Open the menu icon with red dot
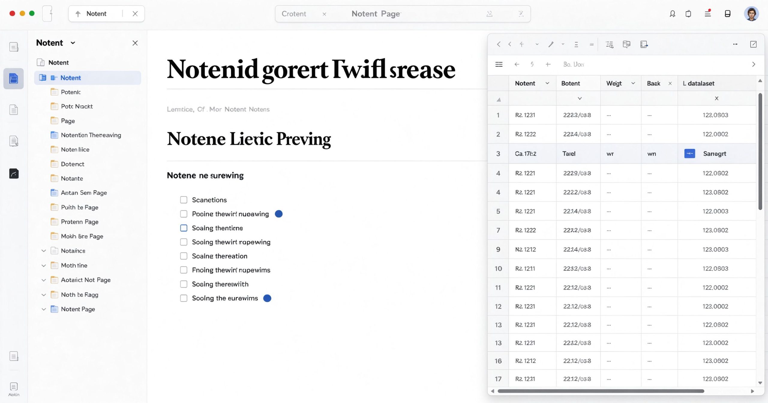Viewport: 768px width, 403px height. pos(708,13)
